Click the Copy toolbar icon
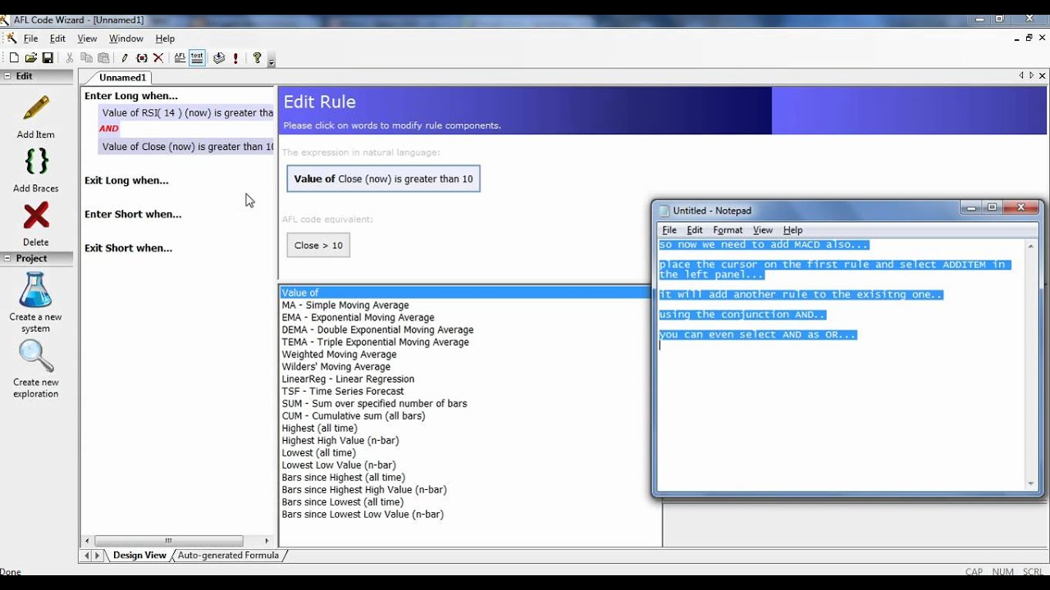Image resolution: width=1050 pixels, height=590 pixels. click(x=86, y=58)
